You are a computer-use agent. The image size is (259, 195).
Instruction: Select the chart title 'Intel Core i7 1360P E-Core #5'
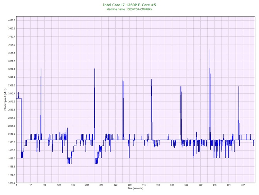129,5
